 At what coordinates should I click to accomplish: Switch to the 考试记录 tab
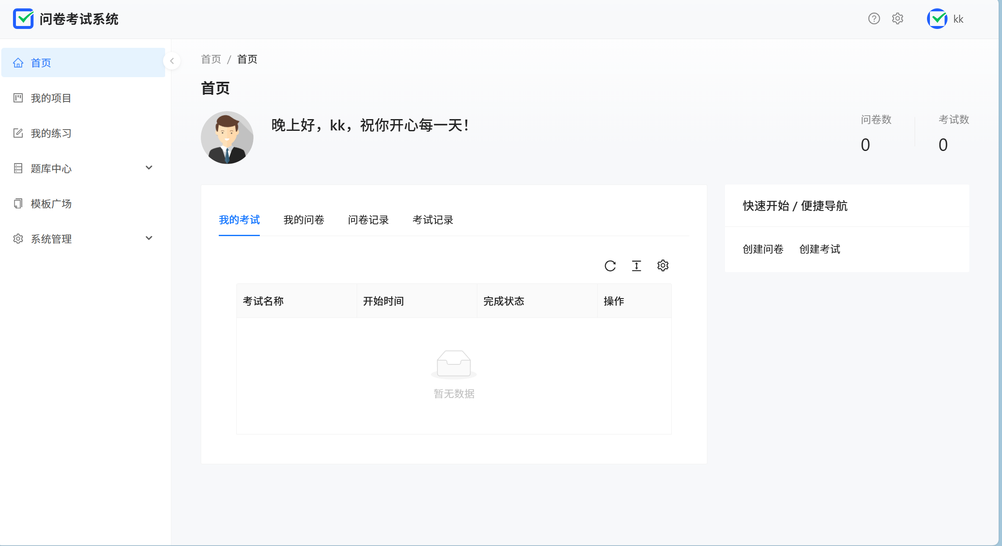click(432, 220)
